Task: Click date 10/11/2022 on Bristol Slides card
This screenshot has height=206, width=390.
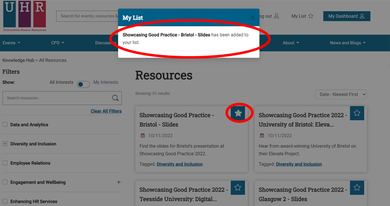Action: (161, 135)
